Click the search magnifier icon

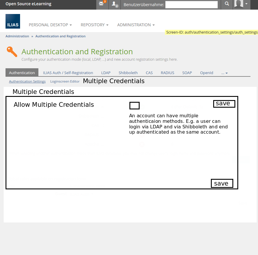coord(227,4)
